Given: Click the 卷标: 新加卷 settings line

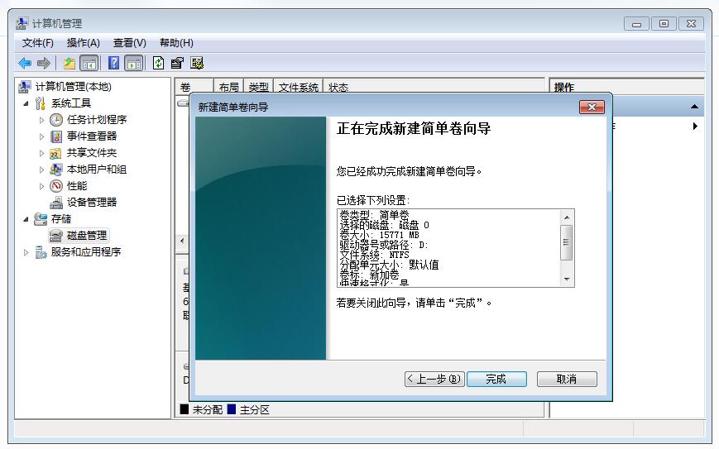Looking at the screenshot, I should pos(369,275).
